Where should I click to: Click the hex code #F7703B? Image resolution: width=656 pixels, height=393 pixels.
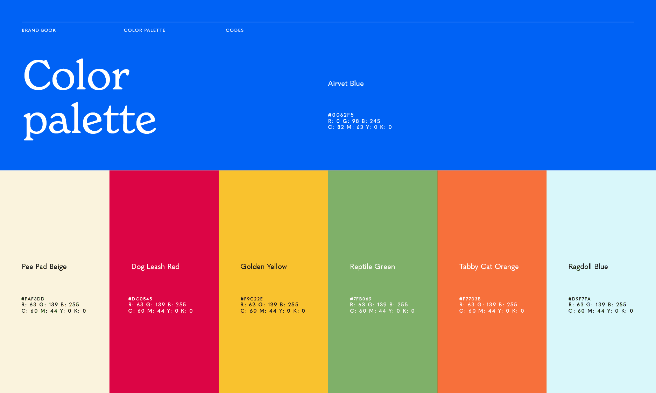pos(470,299)
